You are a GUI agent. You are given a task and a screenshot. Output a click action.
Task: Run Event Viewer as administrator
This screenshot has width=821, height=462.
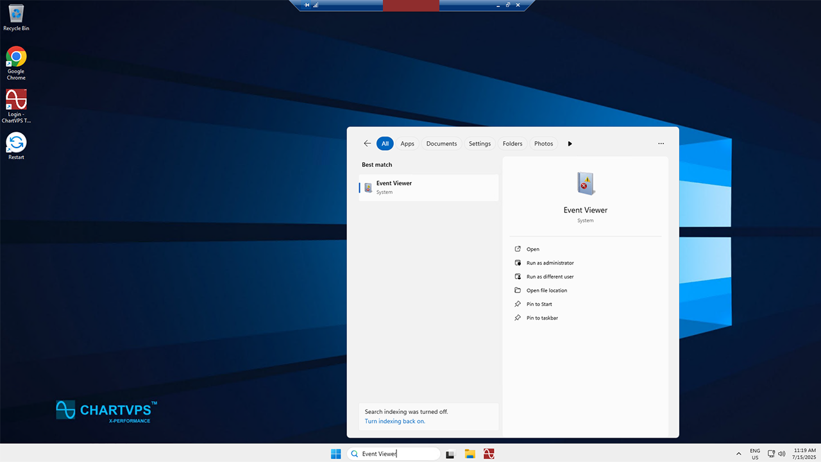[550, 263]
